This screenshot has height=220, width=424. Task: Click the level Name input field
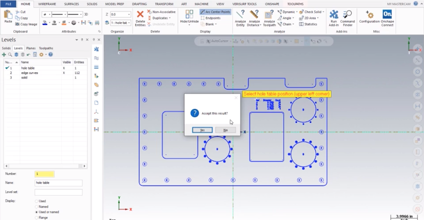coord(58,183)
